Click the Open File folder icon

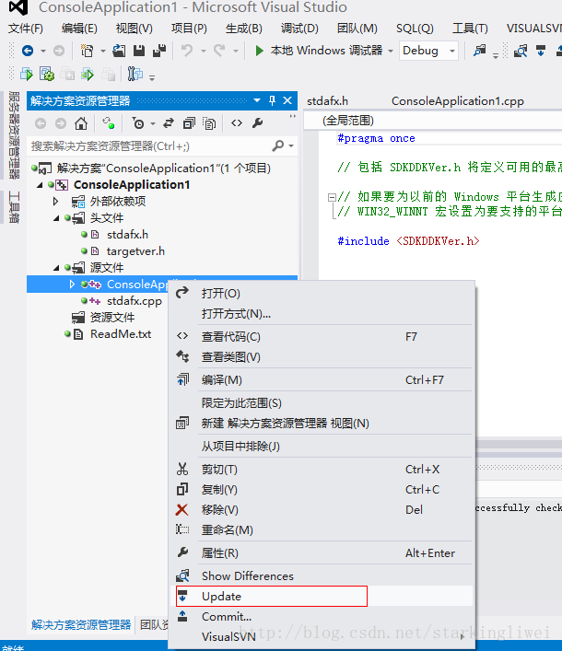point(119,51)
